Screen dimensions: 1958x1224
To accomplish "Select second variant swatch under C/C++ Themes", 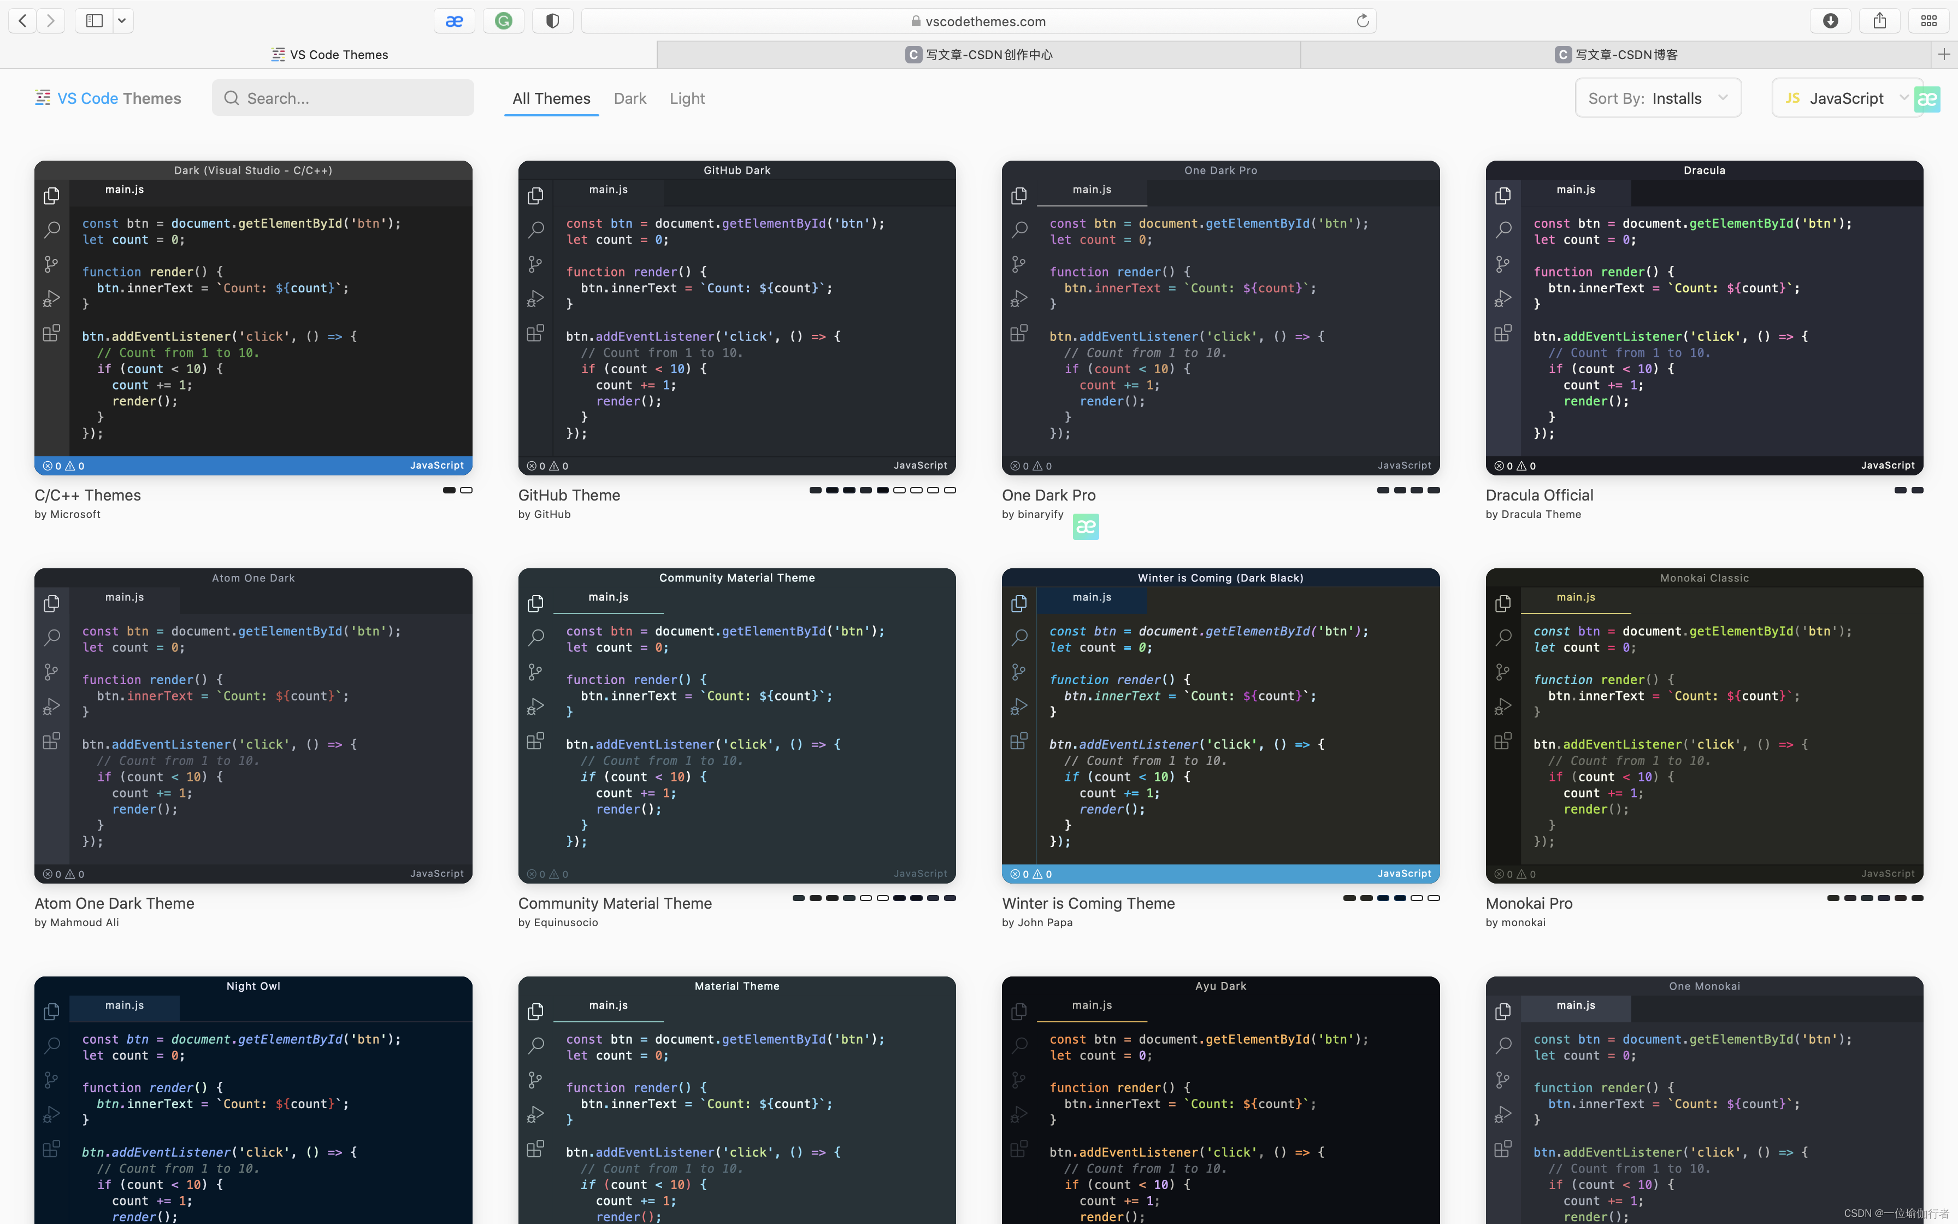I will [466, 490].
